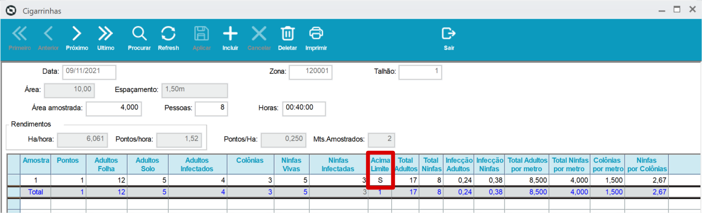Click the Pontos/Ha field showing 0,250
The width and height of the screenshot is (702, 213).
tap(284, 140)
